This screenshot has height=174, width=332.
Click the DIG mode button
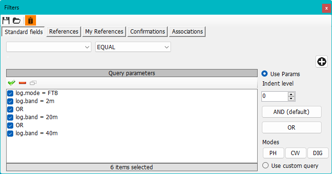318,153
